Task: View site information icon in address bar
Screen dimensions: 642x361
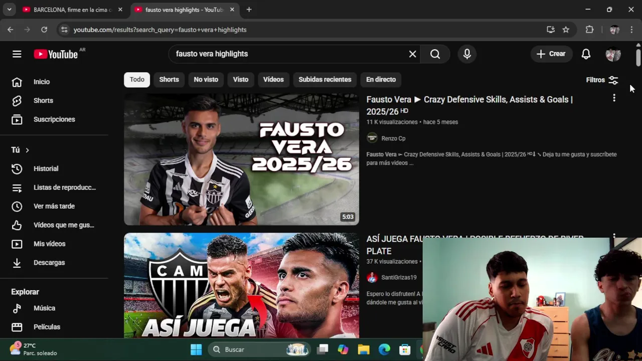Action: [x=64, y=30]
